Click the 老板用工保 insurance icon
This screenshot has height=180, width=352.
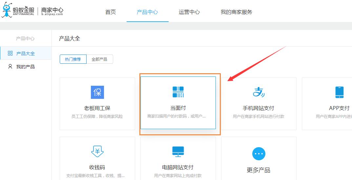97,92
